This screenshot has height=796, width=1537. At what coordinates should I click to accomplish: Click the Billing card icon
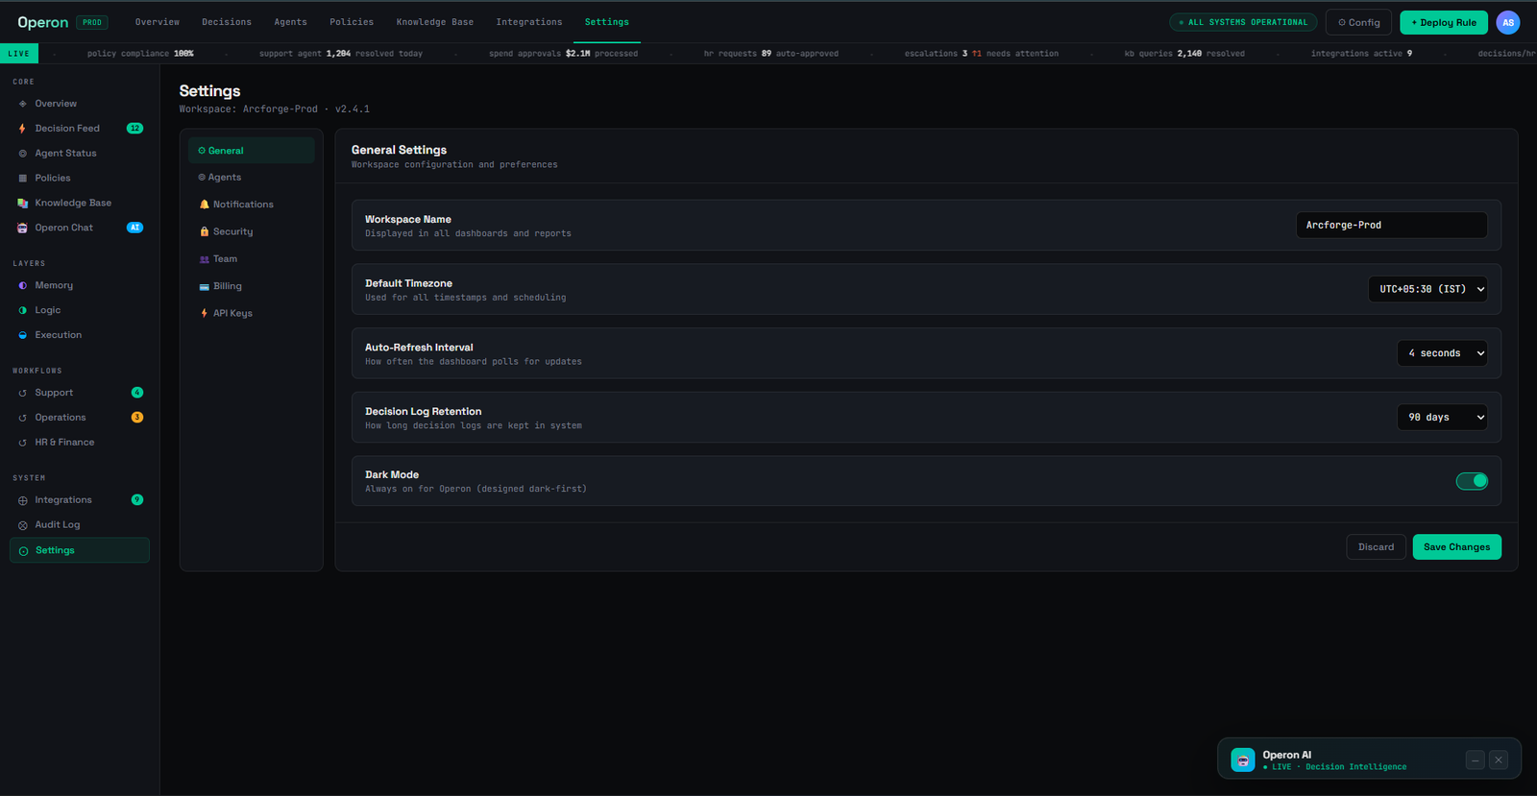point(204,286)
